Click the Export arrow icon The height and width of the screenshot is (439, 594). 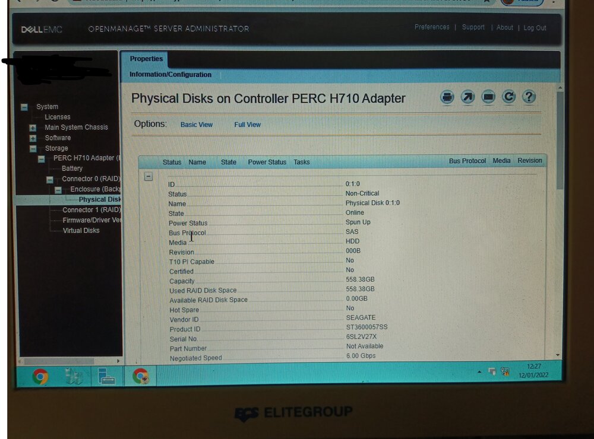click(467, 97)
